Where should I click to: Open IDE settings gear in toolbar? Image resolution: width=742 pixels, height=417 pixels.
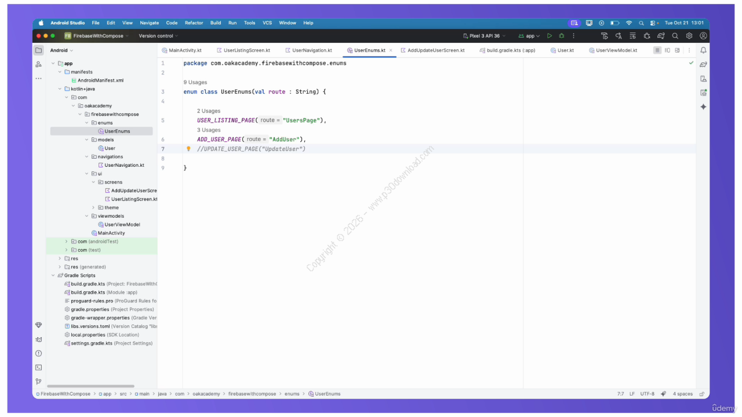[x=689, y=36]
